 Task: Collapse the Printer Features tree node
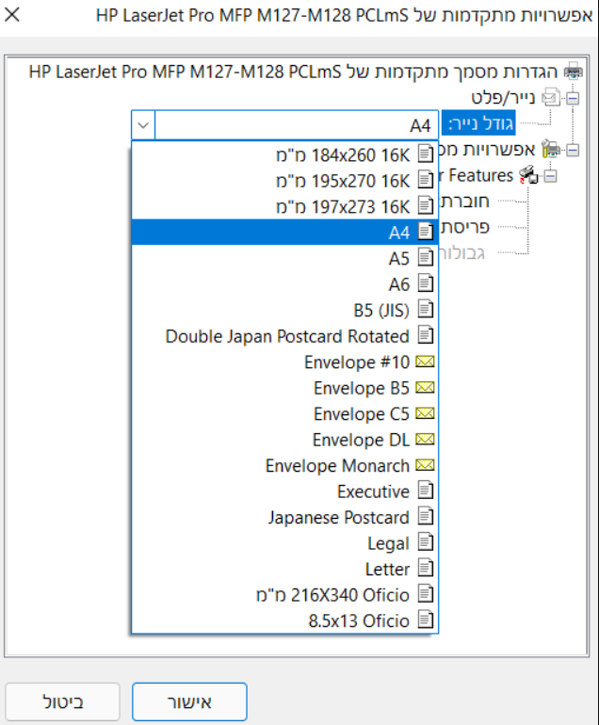[550, 176]
